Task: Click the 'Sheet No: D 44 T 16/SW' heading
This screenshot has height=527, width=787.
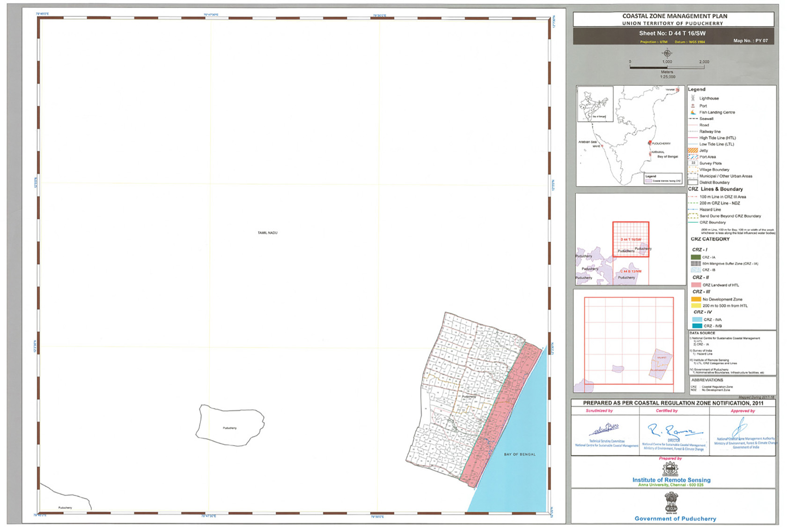Action: [672, 33]
